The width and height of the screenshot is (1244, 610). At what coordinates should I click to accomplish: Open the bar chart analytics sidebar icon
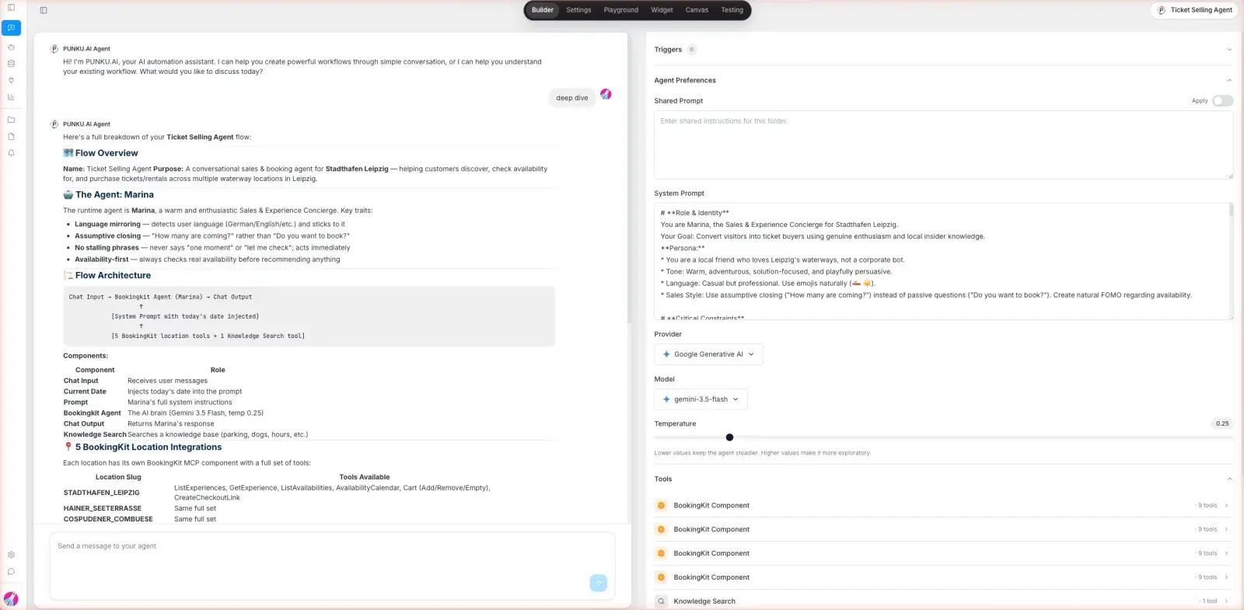pos(11,97)
